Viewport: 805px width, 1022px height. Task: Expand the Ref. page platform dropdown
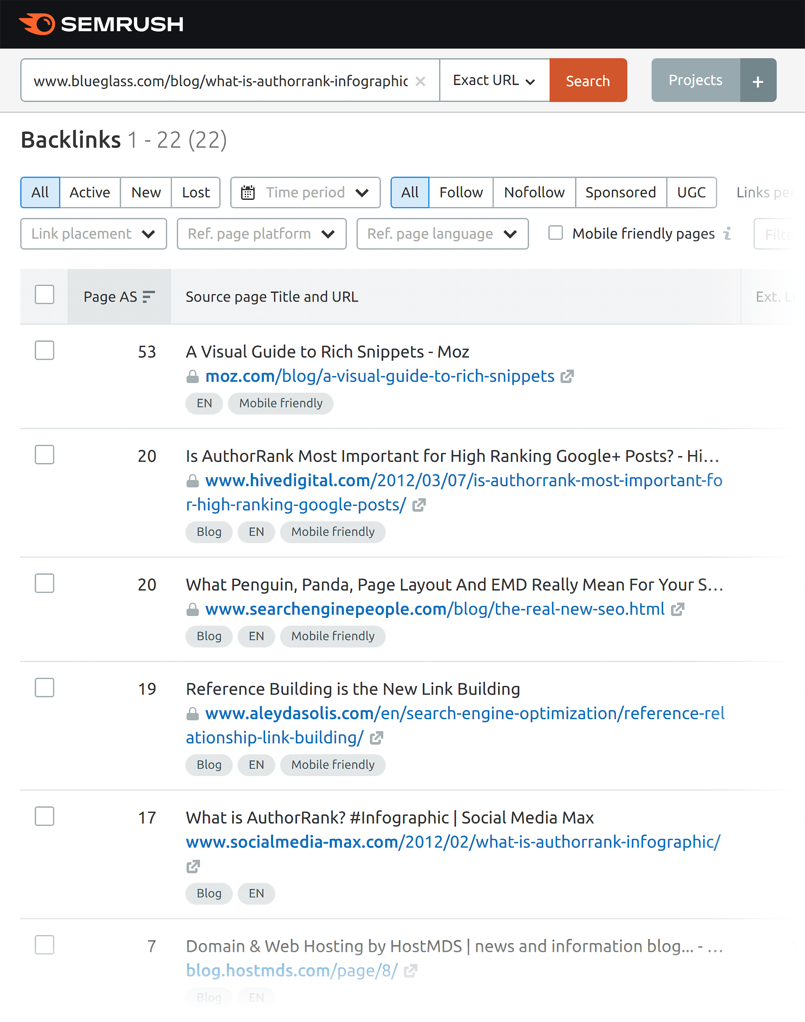tap(260, 233)
